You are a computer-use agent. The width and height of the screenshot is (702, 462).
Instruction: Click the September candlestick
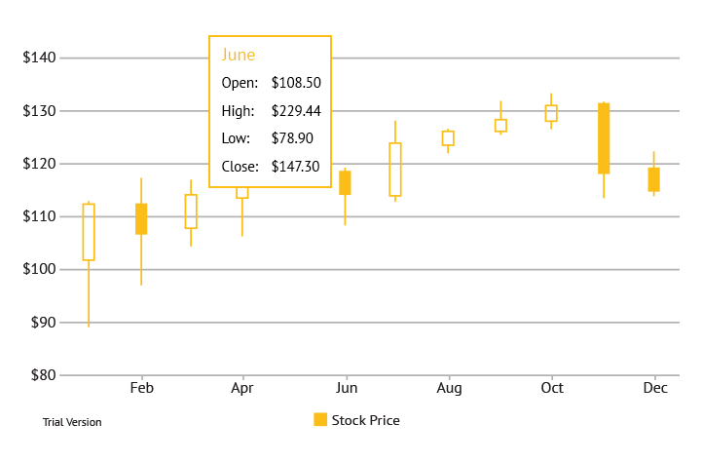[x=500, y=125]
